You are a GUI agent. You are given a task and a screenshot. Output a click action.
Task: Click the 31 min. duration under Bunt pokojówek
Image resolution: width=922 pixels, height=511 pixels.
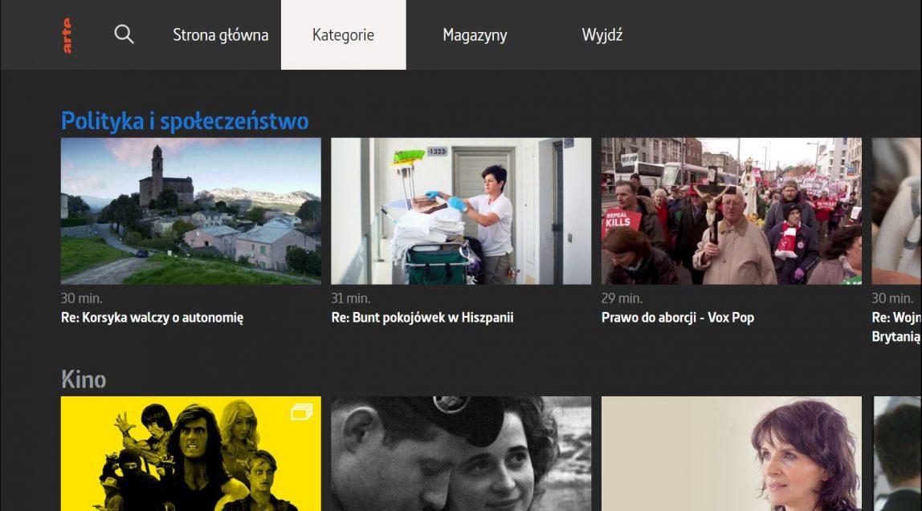351,298
